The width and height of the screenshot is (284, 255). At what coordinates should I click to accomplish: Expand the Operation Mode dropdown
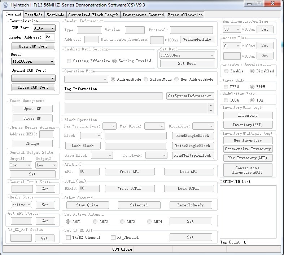(86, 79)
